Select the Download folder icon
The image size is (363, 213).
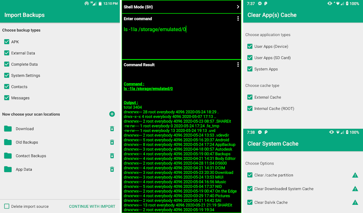point(8,129)
